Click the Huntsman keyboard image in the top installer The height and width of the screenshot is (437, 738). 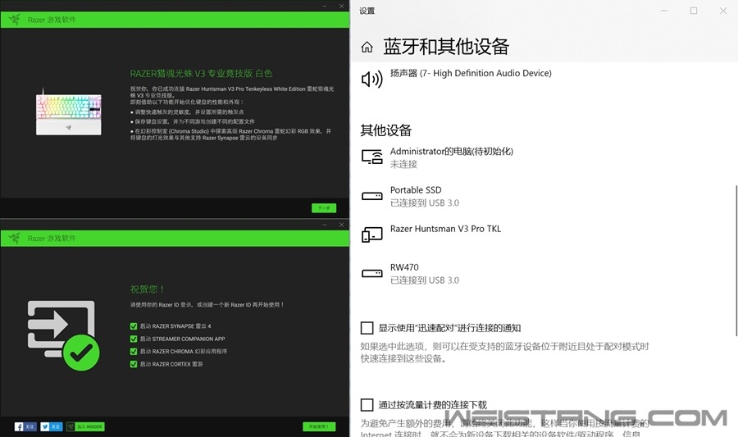[x=69, y=113]
